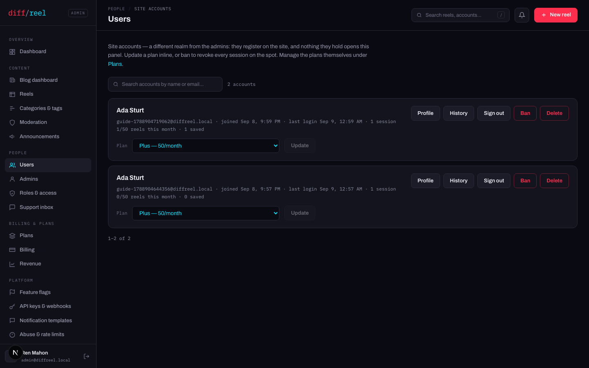View Profile of guide-1788904719062 account

pyautogui.click(x=425, y=113)
